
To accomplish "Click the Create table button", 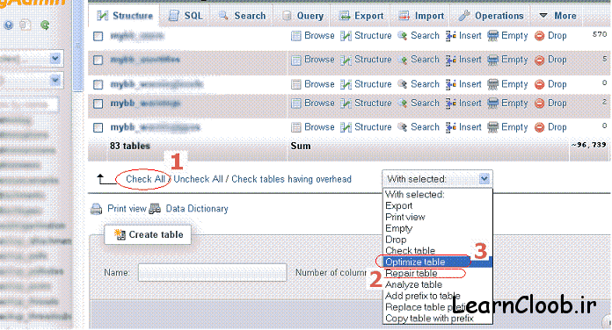I will coord(148,235).
